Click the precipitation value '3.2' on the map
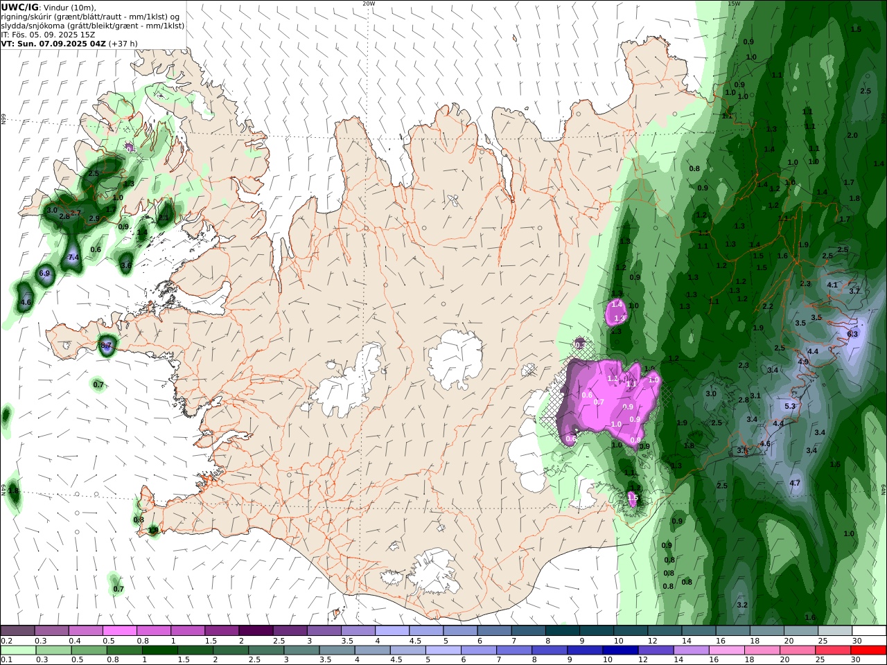The height and width of the screenshot is (665, 887). pos(742,605)
